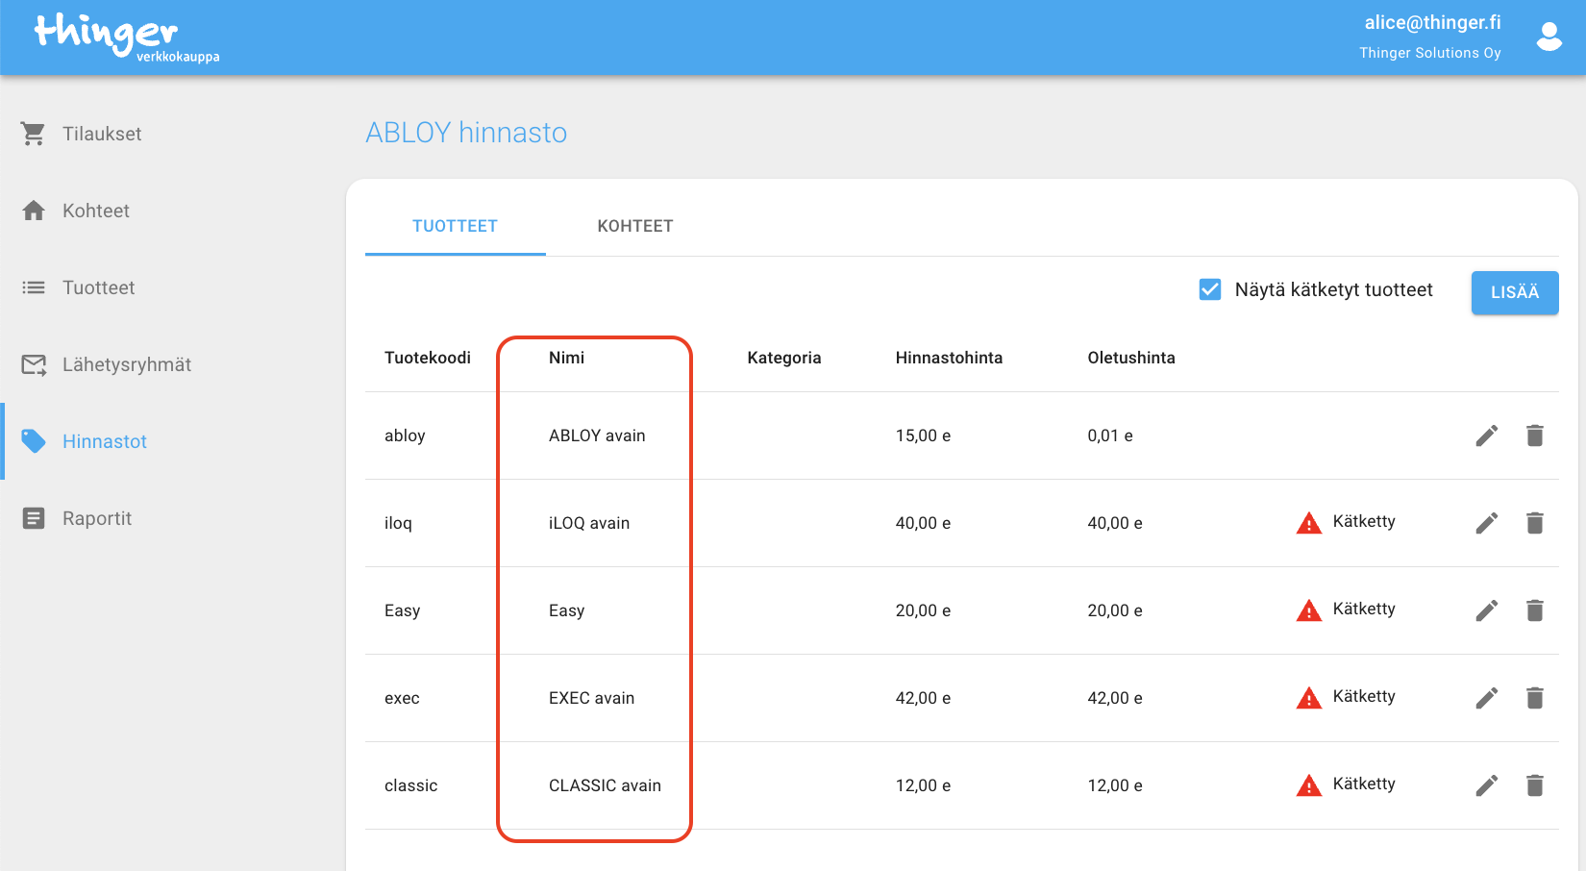This screenshot has height=871, width=1586.
Task: Uncheck Näytä kätketyt tuotteet checkbox
Action: point(1210,289)
